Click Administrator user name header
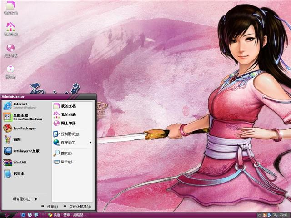This screenshot has width=291, height=218. click(x=13, y=97)
